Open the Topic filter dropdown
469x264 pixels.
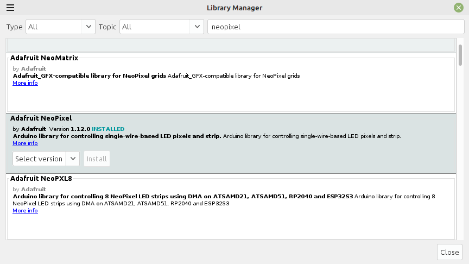162,27
